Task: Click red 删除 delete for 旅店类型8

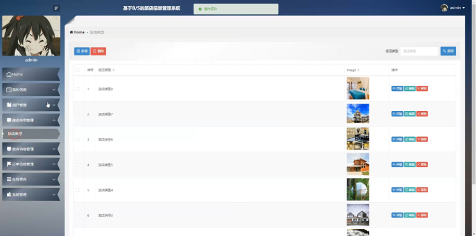Action: point(422,88)
